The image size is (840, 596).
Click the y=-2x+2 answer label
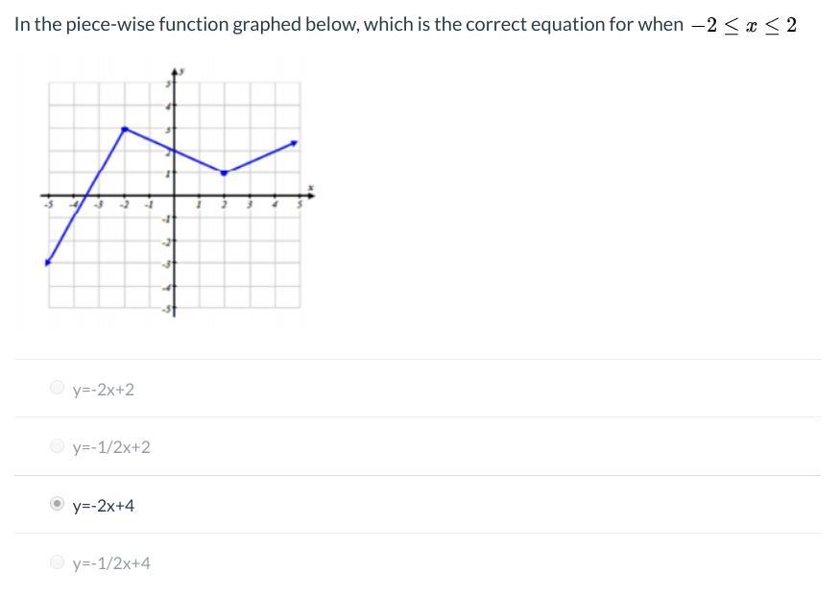pos(104,390)
